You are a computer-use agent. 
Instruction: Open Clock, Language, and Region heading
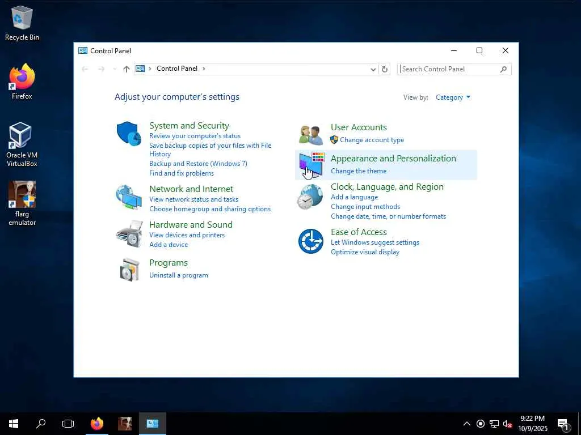387,187
